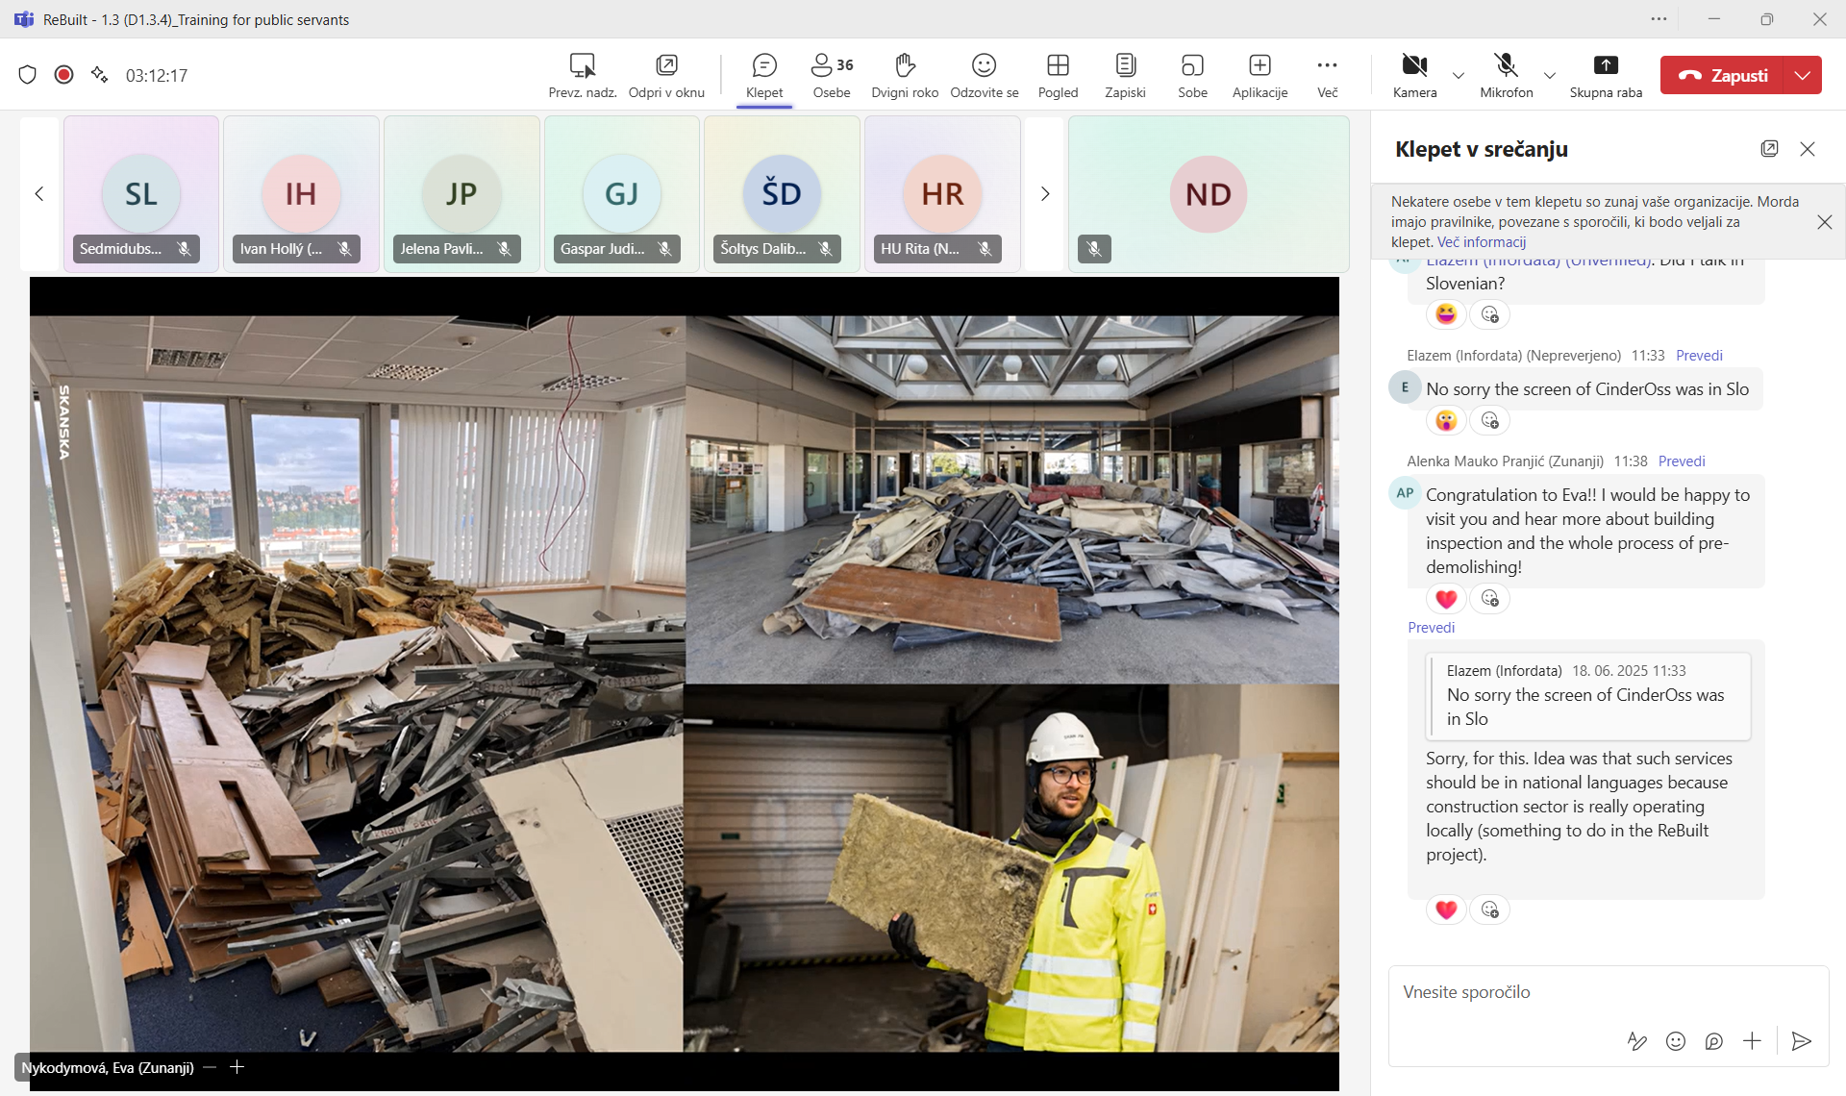Select Šoltys Dalib participant tile

[x=782, y=193]
